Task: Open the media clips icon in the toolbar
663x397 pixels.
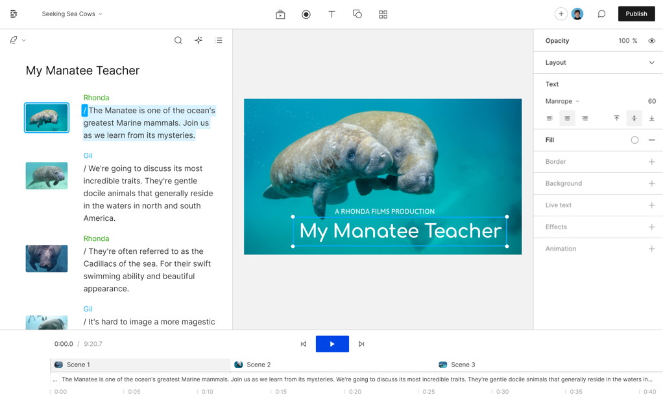Action: pos(280,14)
